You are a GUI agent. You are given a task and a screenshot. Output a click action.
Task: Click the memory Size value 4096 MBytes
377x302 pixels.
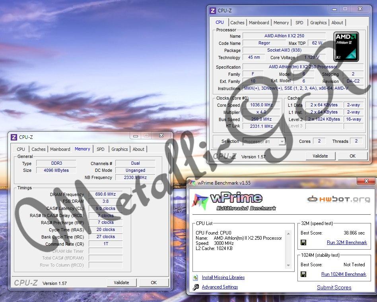pyautogui.click(x=56, y=170)
